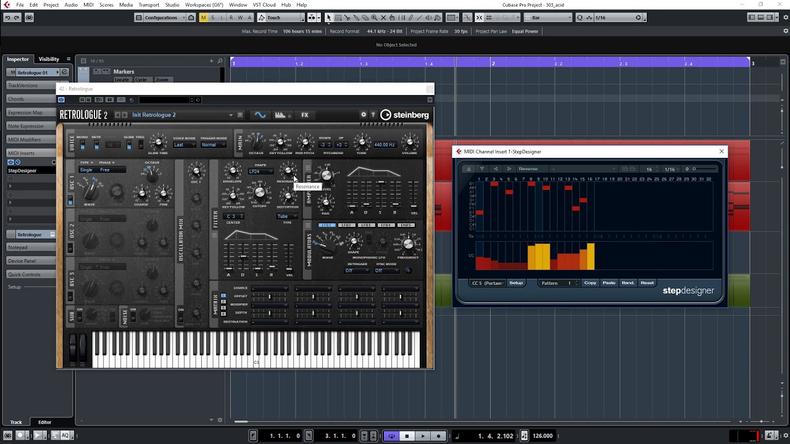Screen dimensions: 790x444
Task: Open the VST Cloud menu
Action: (264, 5)
